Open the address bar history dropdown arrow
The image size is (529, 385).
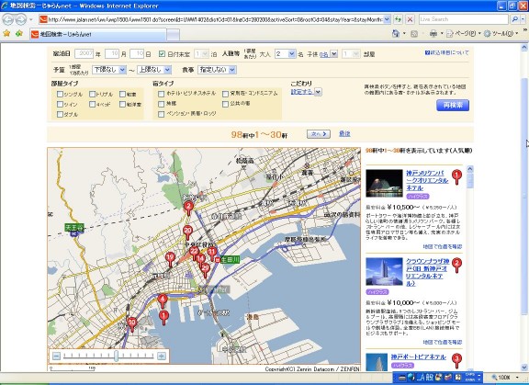pyautogui.click(x=387, y=19)
